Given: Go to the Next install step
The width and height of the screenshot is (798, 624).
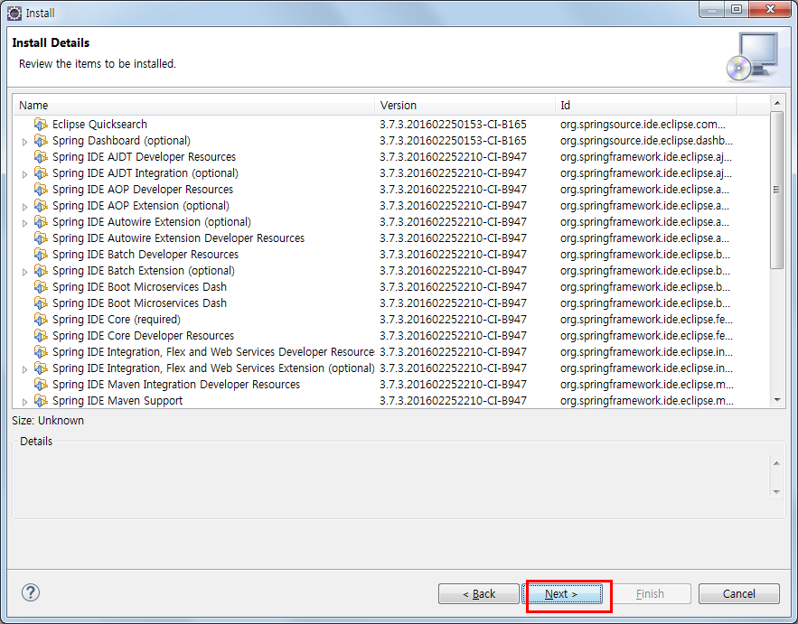Looking at the screenshot, I should [x=561, y=593].
